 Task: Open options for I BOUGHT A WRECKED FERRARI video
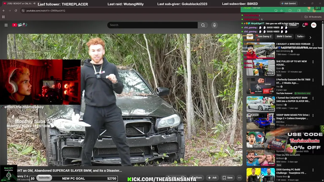pyautogui.click(x=313, y=44)
